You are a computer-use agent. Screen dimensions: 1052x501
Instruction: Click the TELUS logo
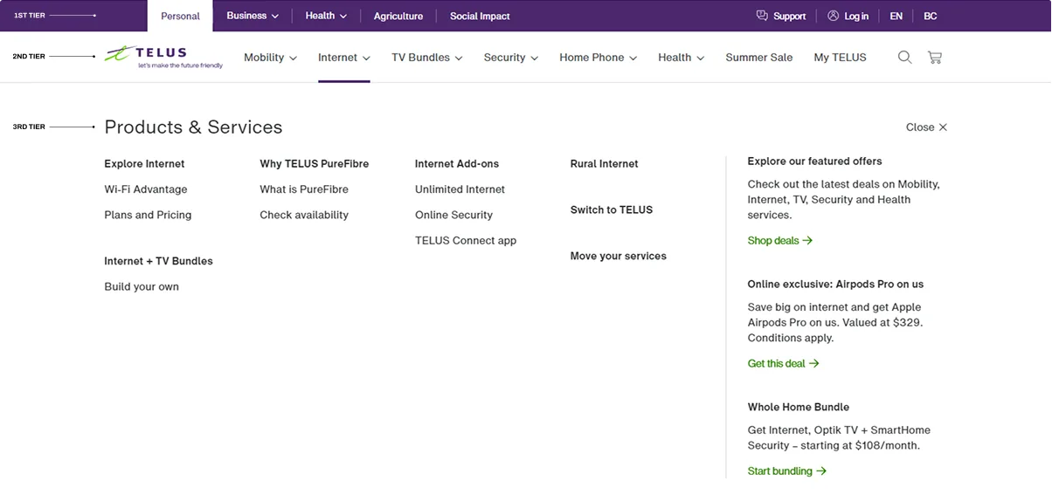(x=163, y=57)
